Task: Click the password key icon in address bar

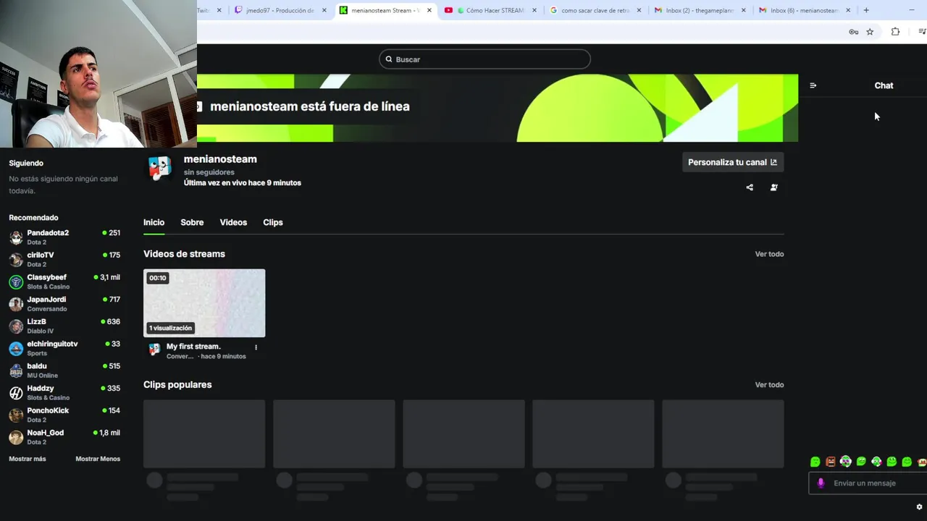Action: click(854, 32)
